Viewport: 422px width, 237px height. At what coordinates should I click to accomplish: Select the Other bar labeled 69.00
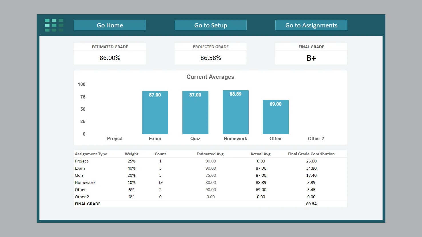tap(276, 118)
